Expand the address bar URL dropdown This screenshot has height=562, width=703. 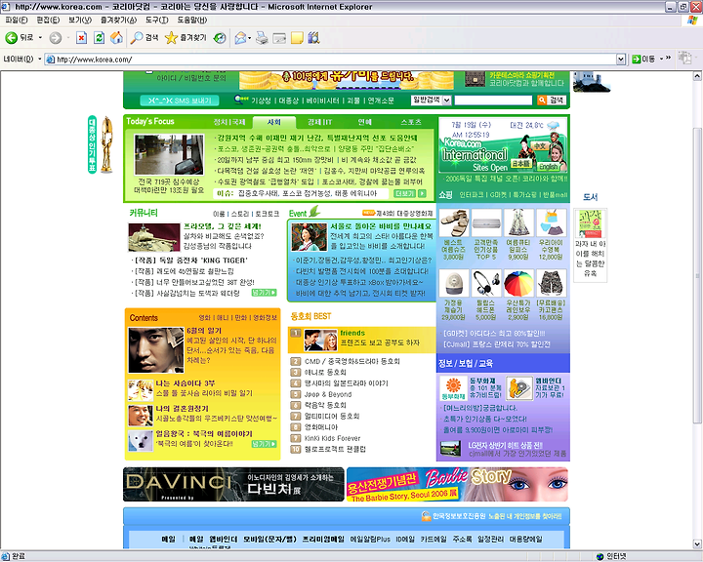click(621, 60)
